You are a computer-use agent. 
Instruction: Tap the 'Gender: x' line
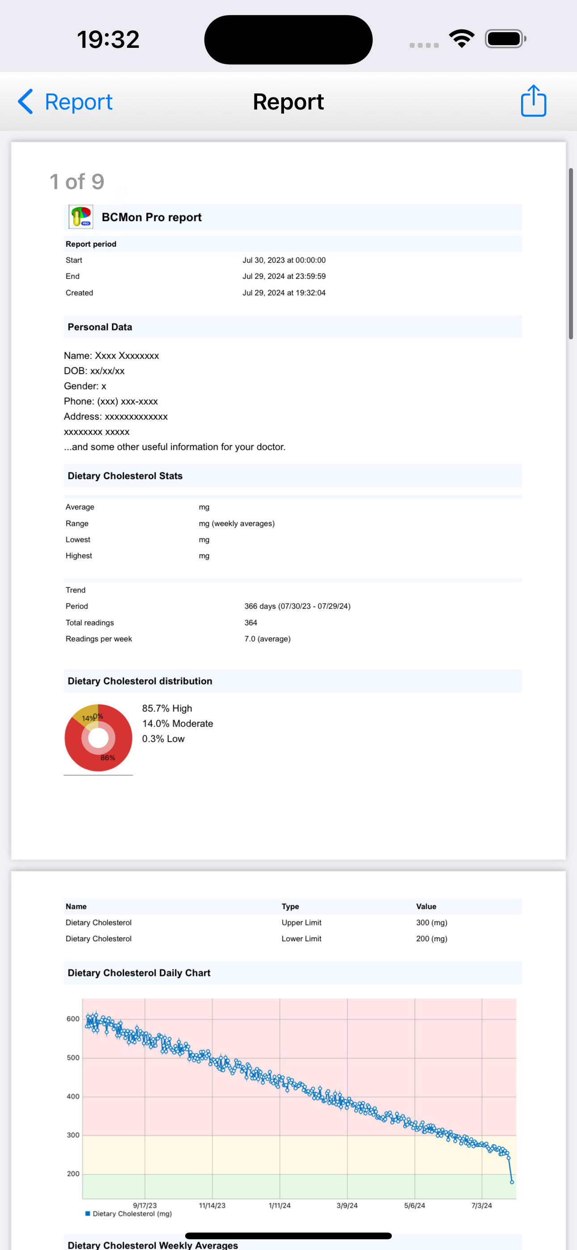pos(85,386)
